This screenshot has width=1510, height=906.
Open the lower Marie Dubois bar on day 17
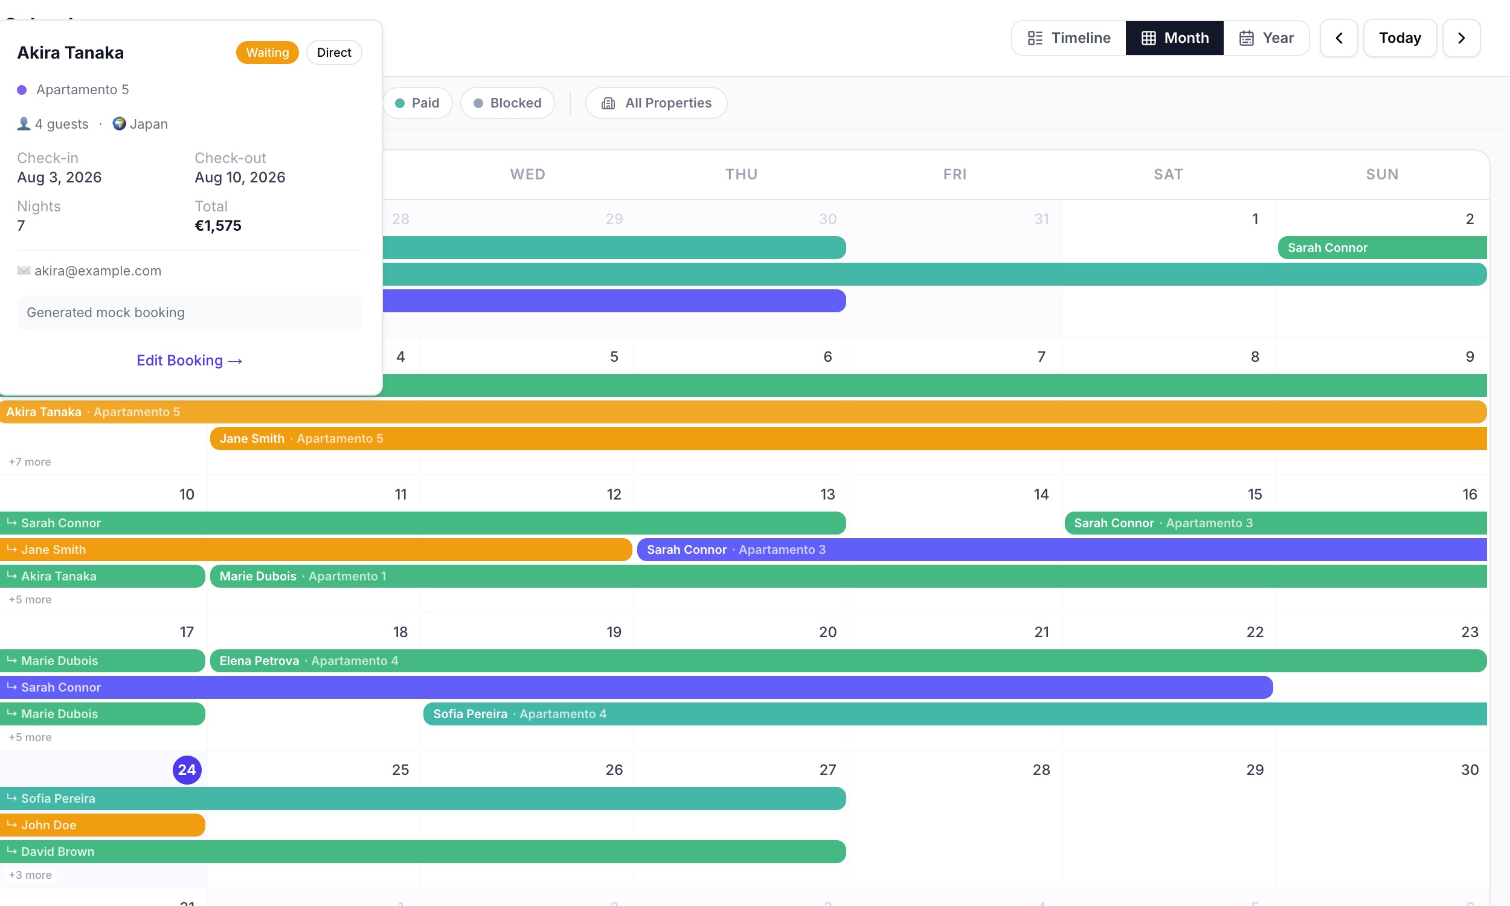pos(103,714)
